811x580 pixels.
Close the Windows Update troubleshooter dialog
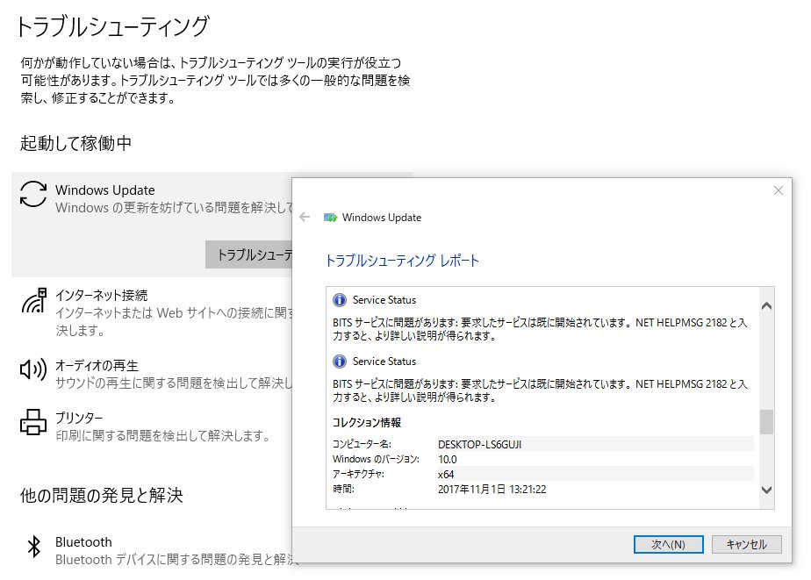779,190
